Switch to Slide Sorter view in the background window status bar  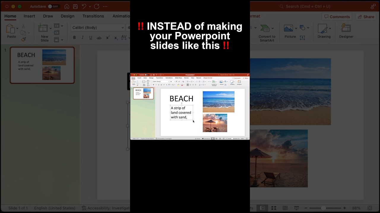pyautogui.click(x=274, y=208)
